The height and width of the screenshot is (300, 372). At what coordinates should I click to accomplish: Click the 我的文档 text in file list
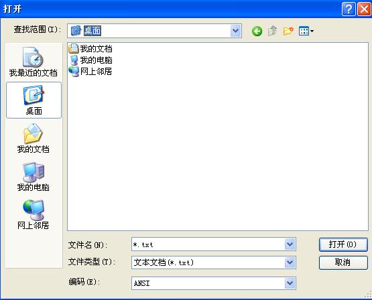[96, 49]
